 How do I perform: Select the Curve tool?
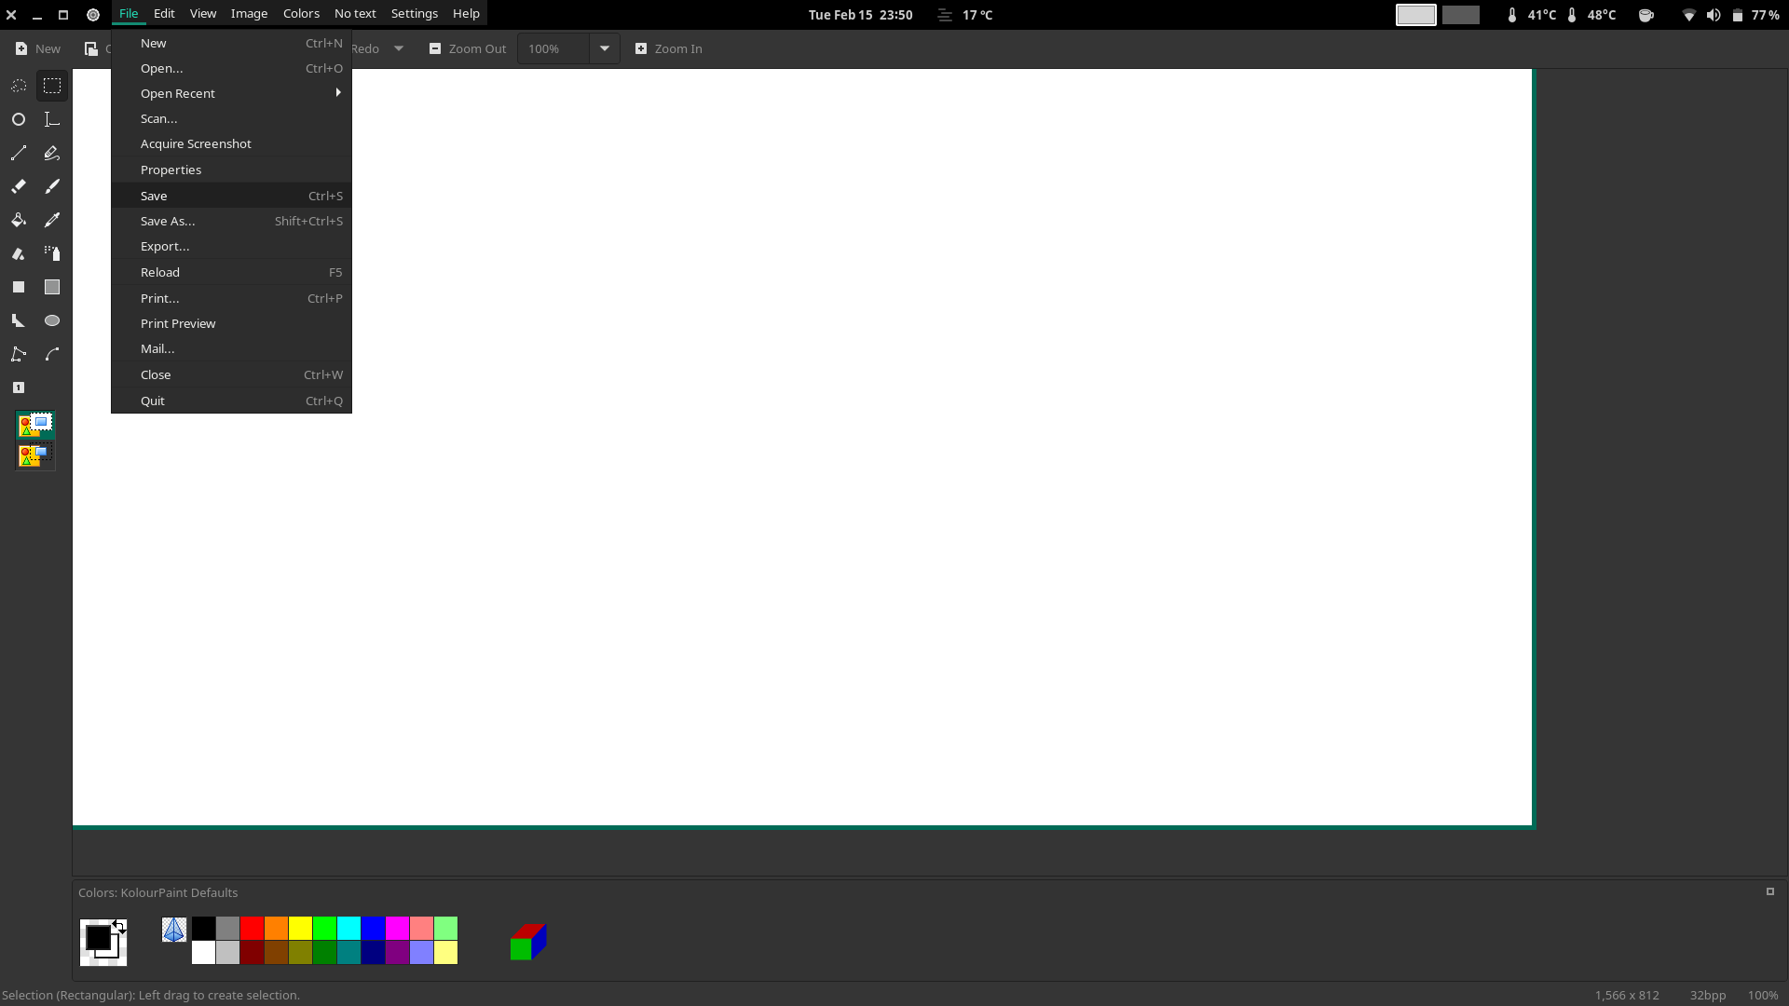click(52, 354)
